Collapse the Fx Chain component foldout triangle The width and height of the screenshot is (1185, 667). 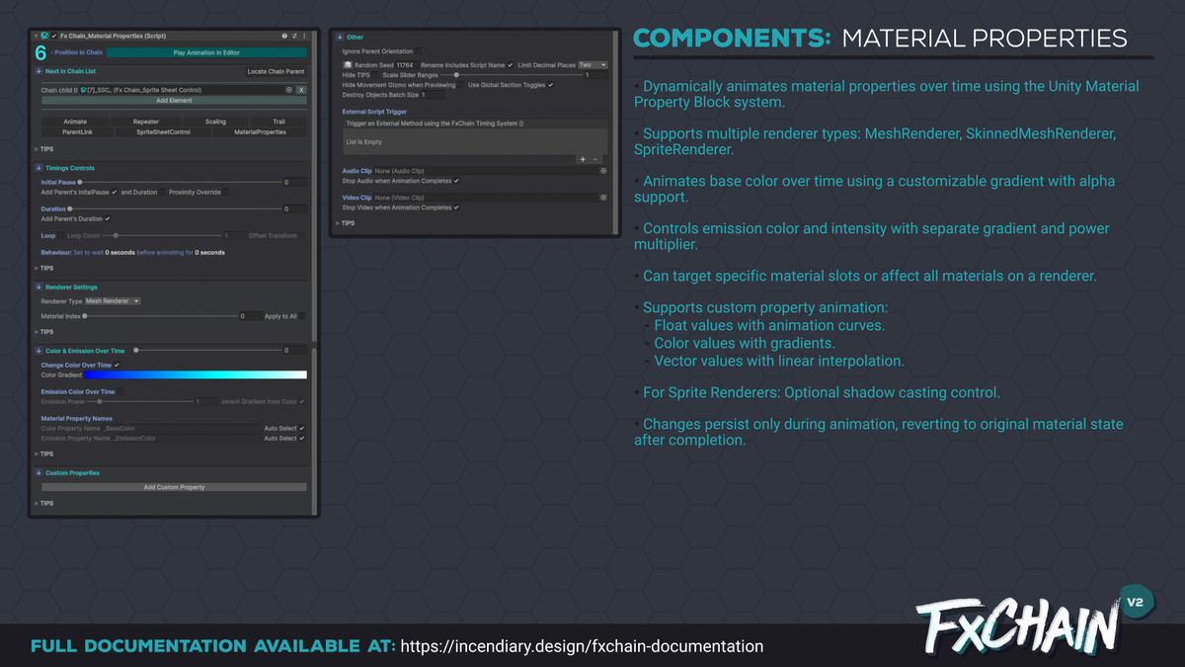click(35, 36)
